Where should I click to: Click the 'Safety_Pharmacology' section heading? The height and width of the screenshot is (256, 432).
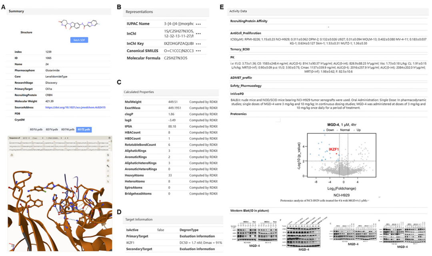coord(246,86)
